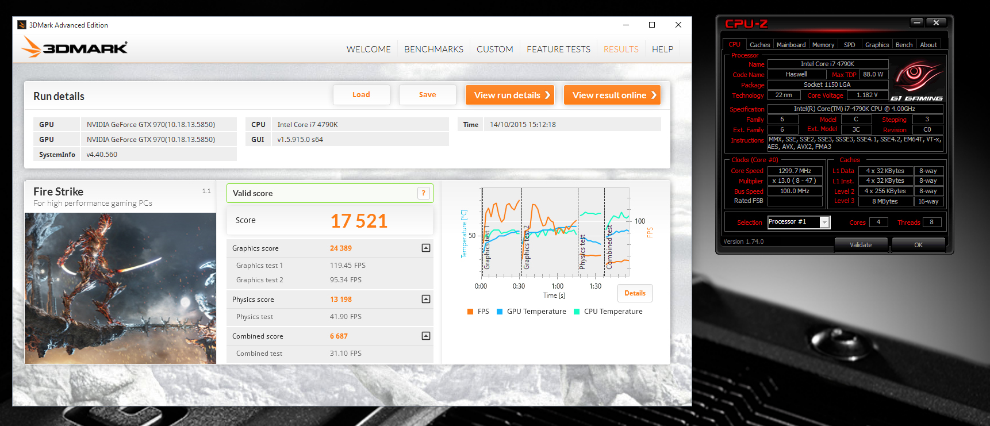Click the CPU Temperature green legend swatch

pyautogui.click(x=577, y=312)
